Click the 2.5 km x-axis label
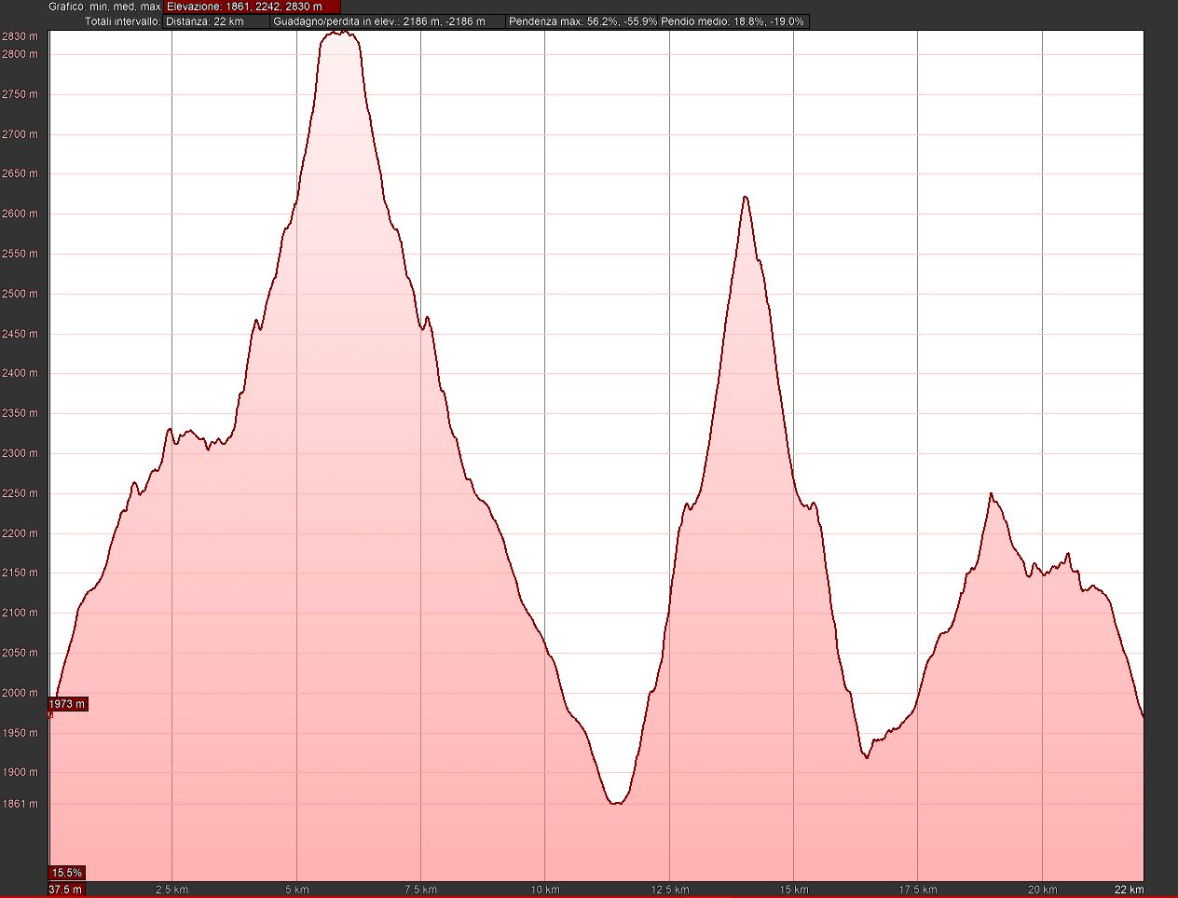Image resolution: width=1178 pixels, height=898 pixels. (x=172, y=889)
